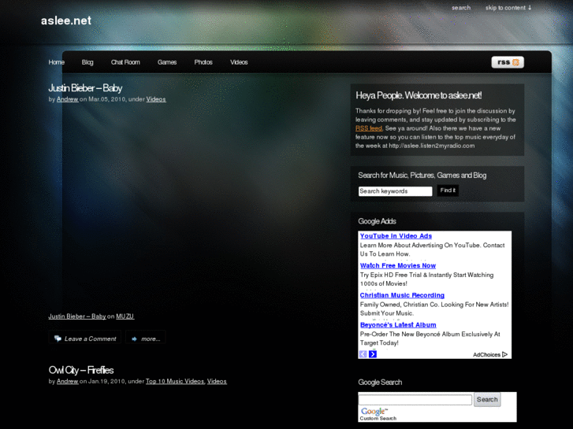Viewport: 573px width, 429px height.
Task: Open the Justin Bieber – Baby post title
Action: pos(85,88)
